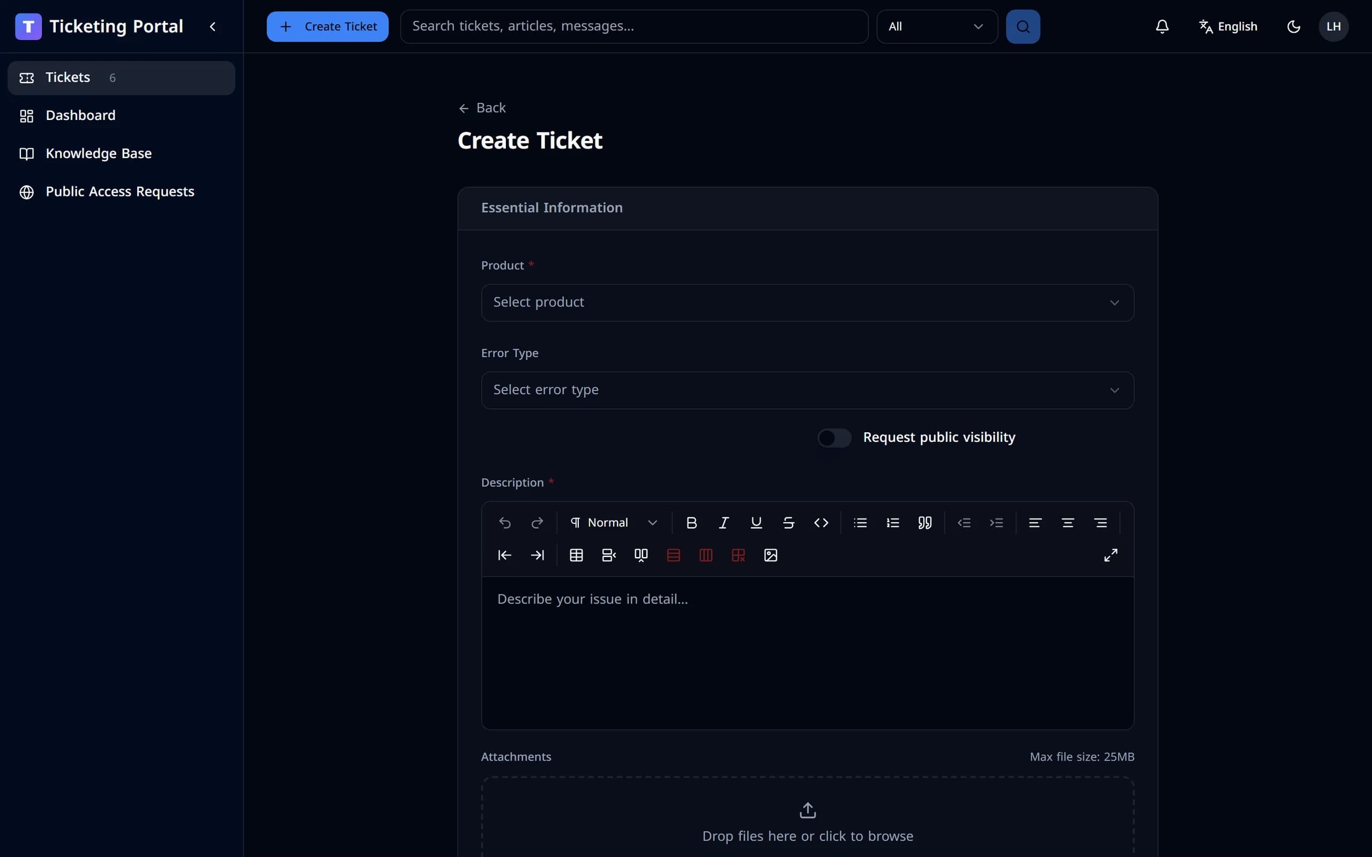Click the blue search icon button
The image size is (1372, 857).
tap(1023, 27)
